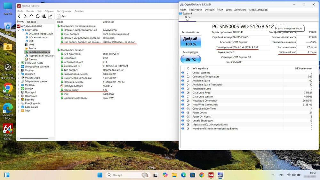Select the Безпека tree item
Viewport: 320px width, 180px height.
29,100
